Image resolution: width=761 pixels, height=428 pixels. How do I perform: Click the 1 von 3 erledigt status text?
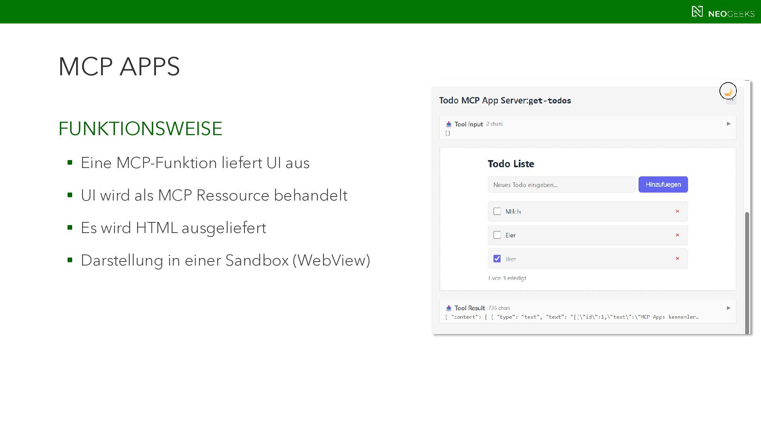[x=507, y=278]
